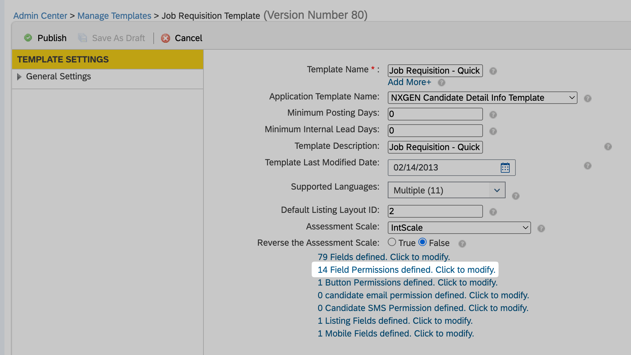
Task: Open the Application Template Name dropdown
Action: pos(482,98)
